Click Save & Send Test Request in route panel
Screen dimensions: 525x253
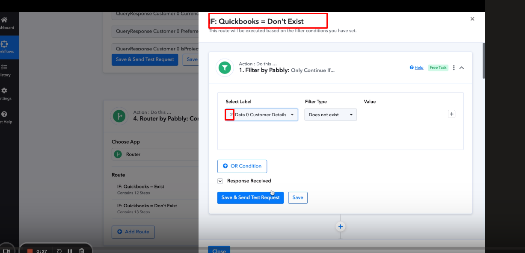tap(250, 197)
